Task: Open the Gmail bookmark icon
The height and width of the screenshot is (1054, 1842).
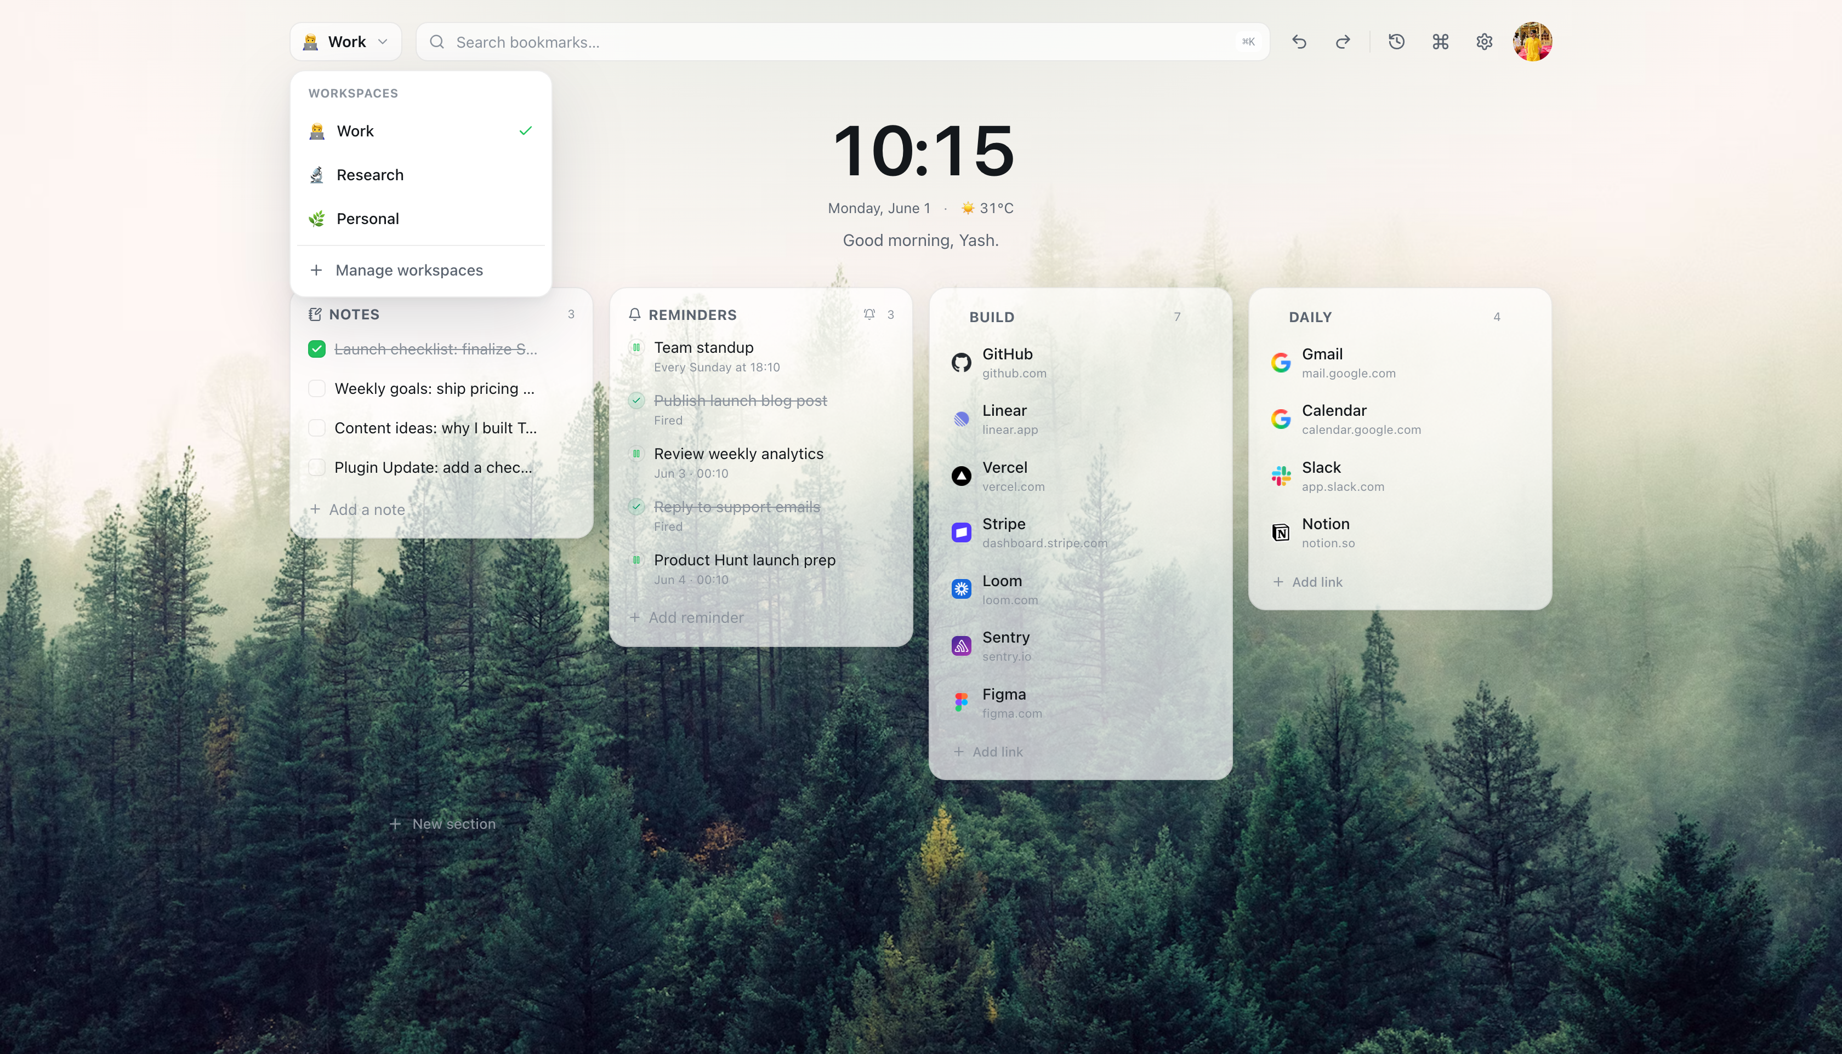Action: [1281, 363]
